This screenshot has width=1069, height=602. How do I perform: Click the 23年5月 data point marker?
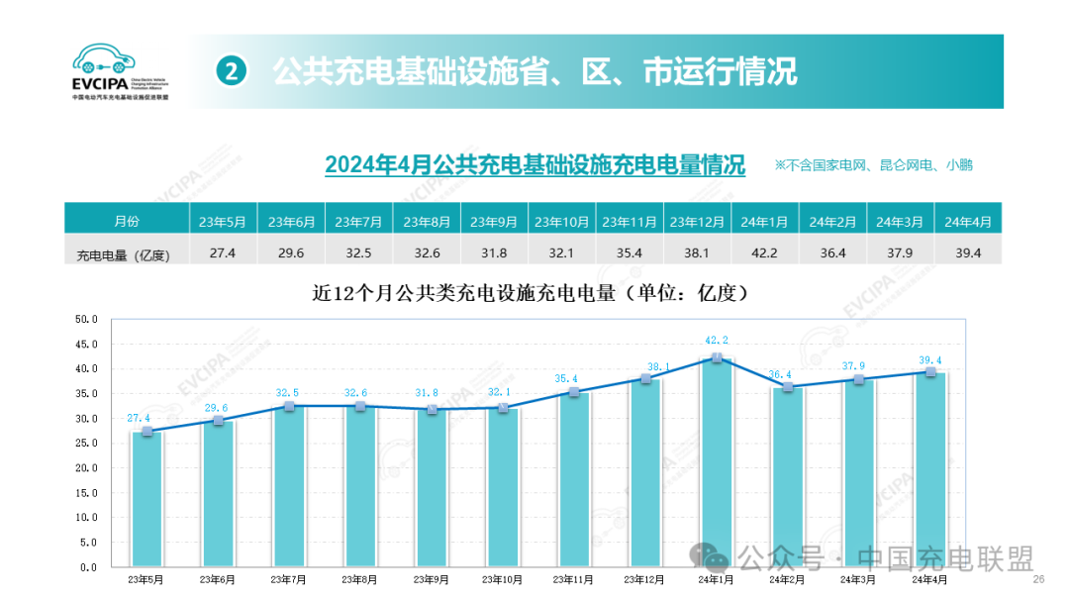pos(147,432)
